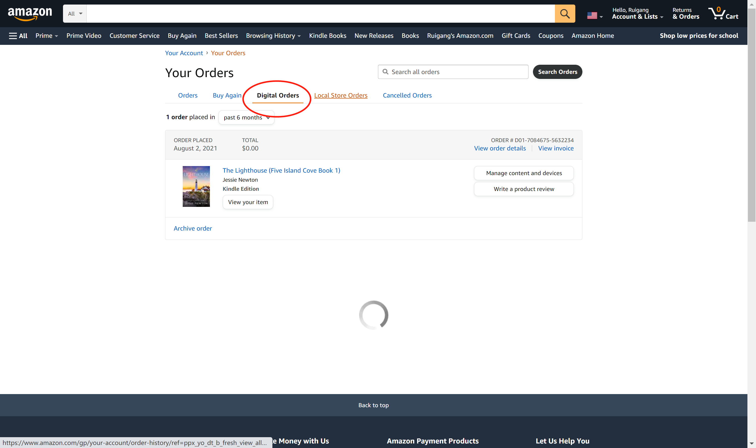Viewport: 756px width, 448px height.
Task: Click the August 2, 2021 order date
Action: 195,148
